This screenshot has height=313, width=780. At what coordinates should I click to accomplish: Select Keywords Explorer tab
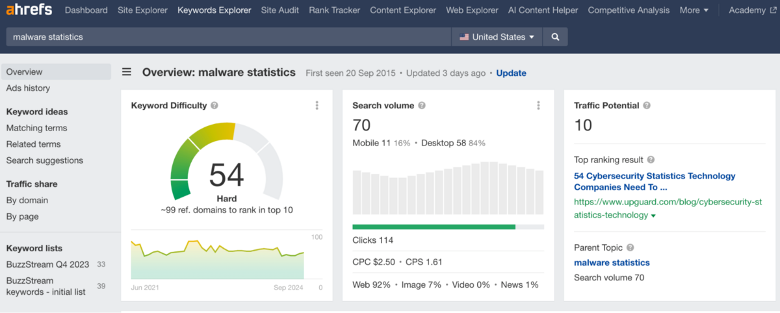tap(214, 10)
